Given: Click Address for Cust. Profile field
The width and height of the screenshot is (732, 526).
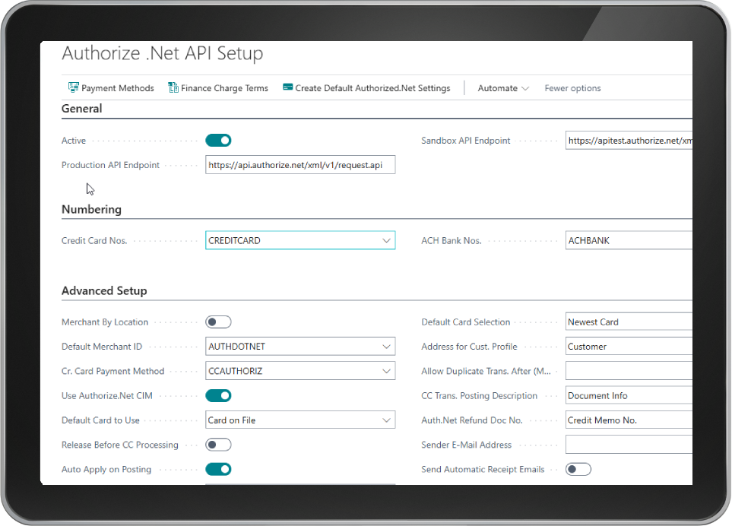Looking at the screenshot, I should point(629,347).
